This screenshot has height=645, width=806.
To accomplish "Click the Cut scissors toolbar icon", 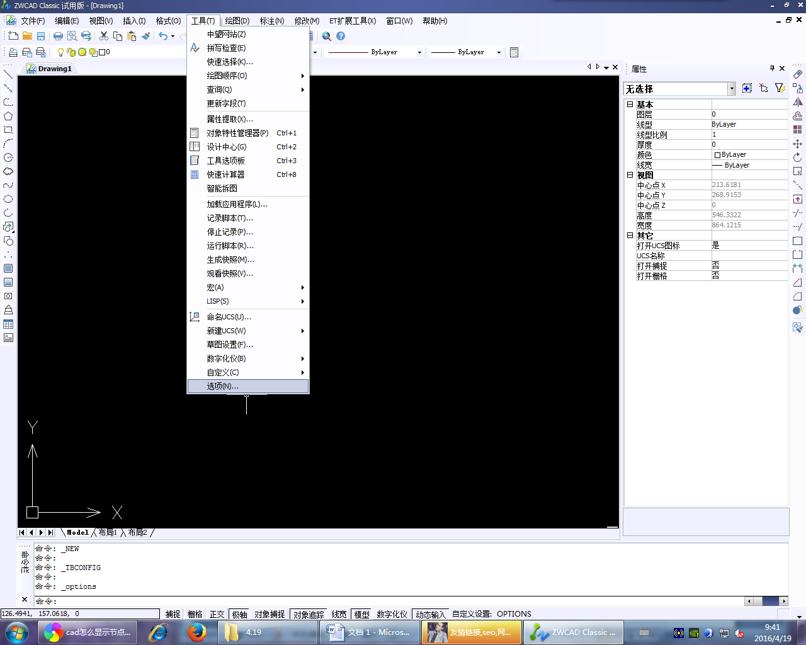I will click(104, 36).
